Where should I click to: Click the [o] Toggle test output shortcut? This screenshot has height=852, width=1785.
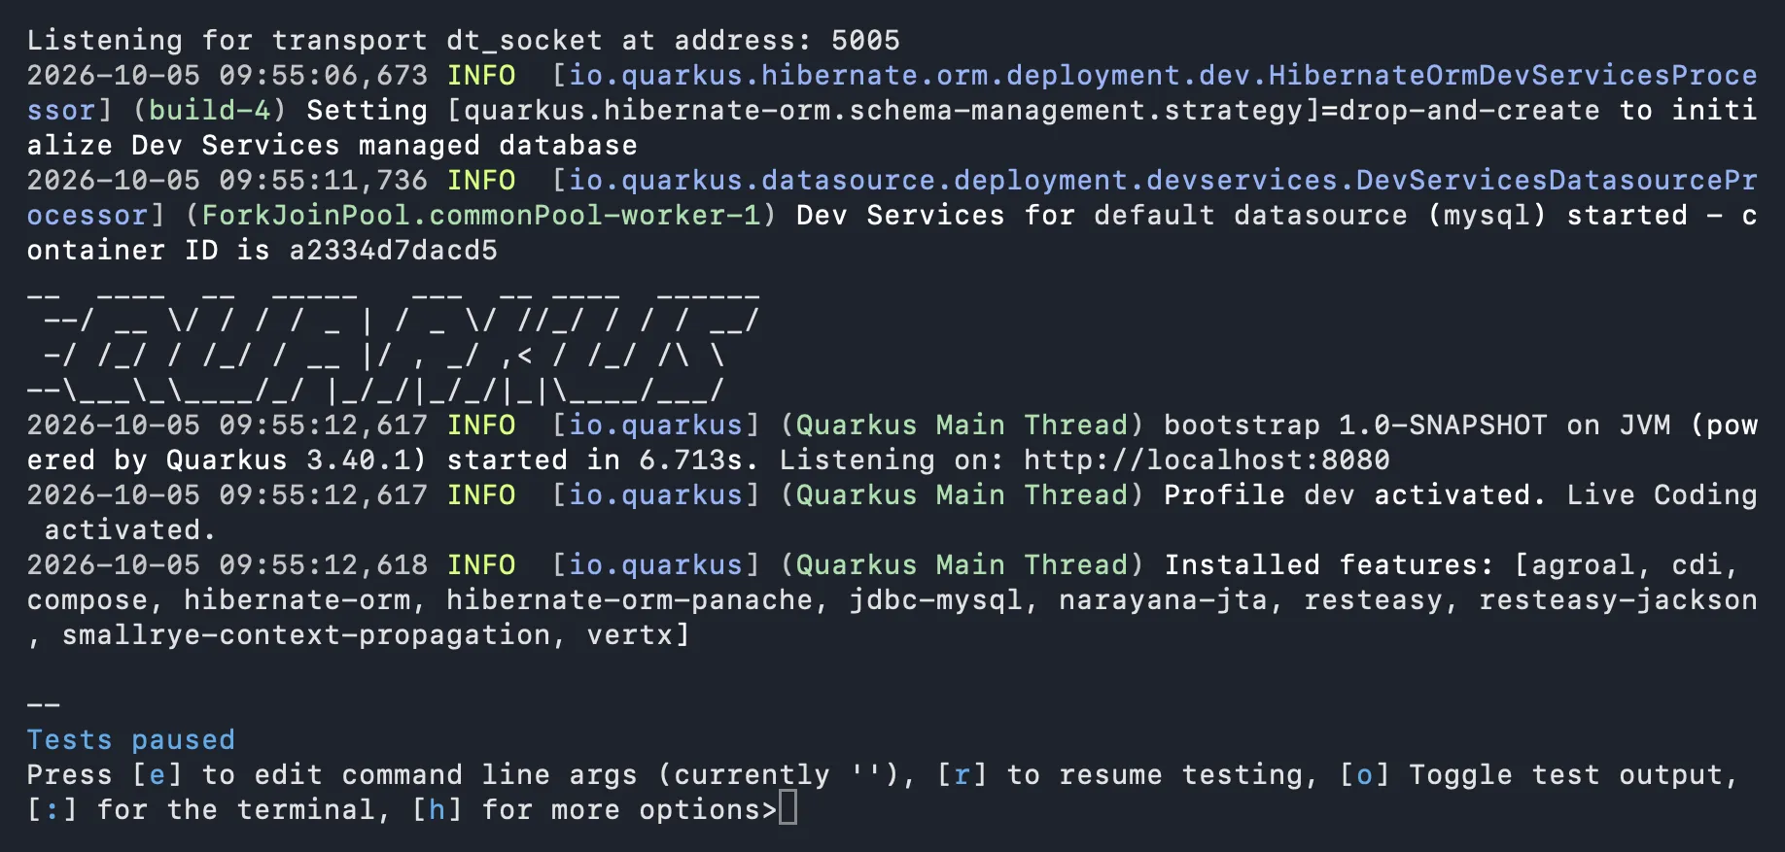(x=1364, y=774)
